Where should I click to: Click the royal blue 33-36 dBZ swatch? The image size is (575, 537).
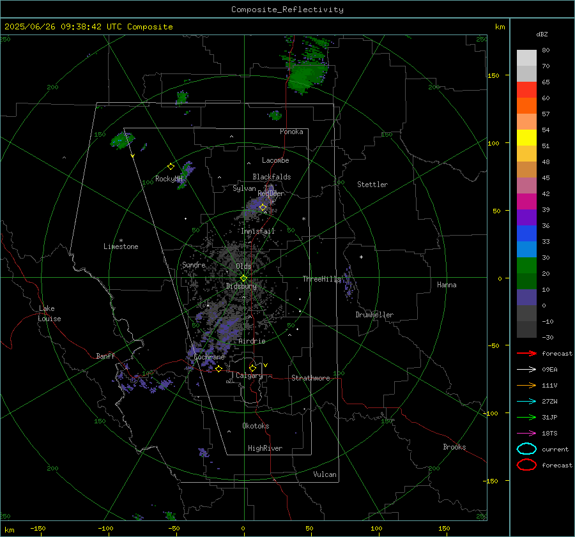526,233
